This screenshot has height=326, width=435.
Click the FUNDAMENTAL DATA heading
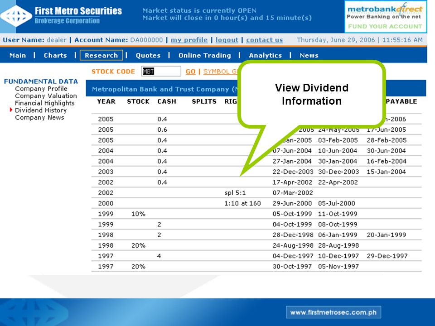[x=41, y=81]
